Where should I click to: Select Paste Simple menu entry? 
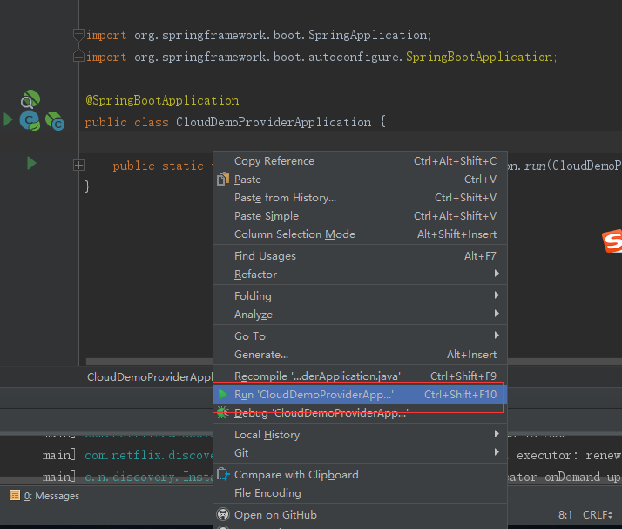tap(360, 215)
